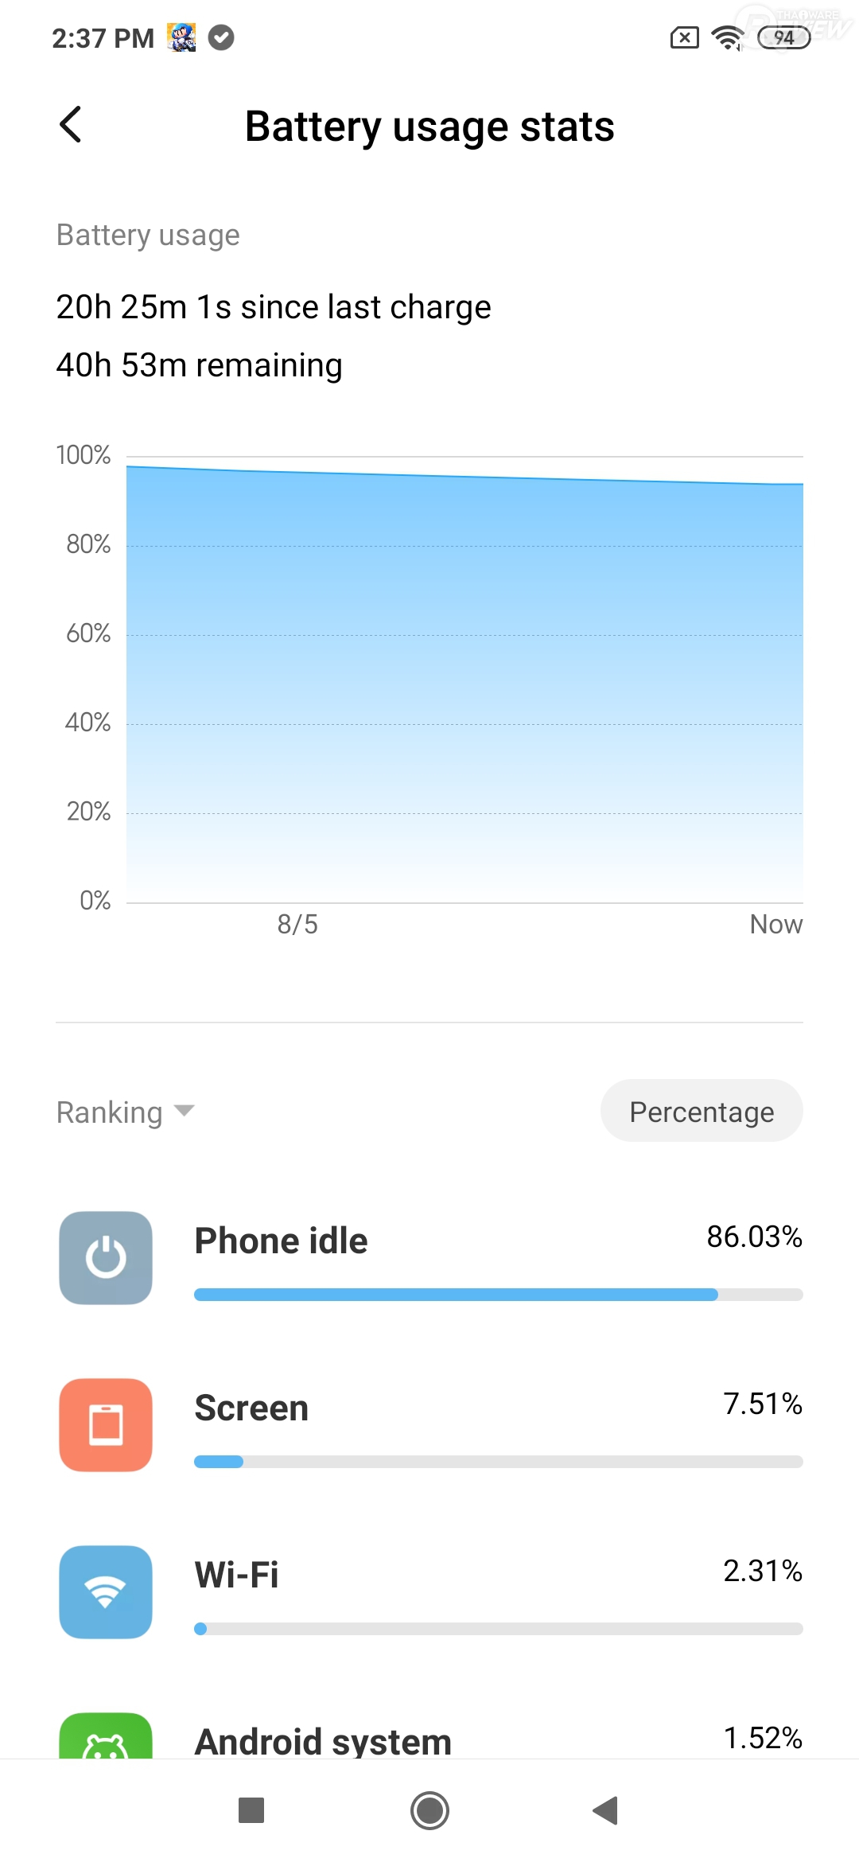
Task: Tap the green Android system icon
Action: click(x=106, y=1739)
